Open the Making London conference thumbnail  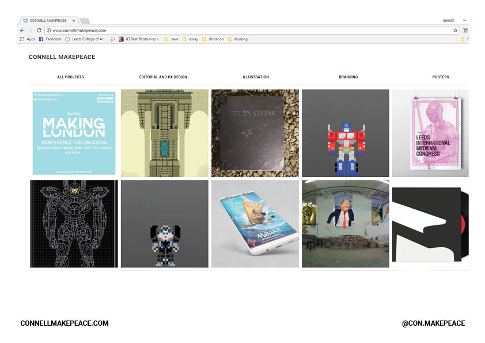click(74, 133)
